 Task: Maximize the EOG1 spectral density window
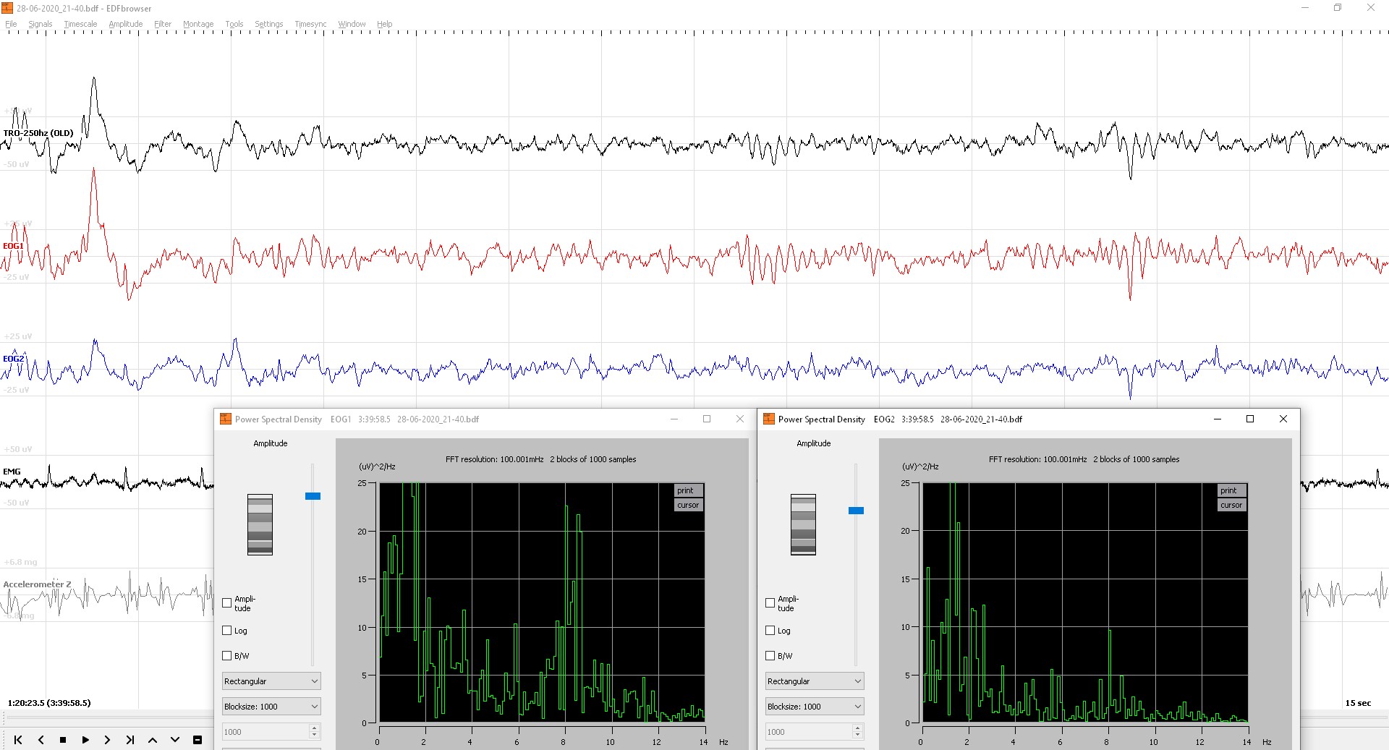click(x=707, y=419)
